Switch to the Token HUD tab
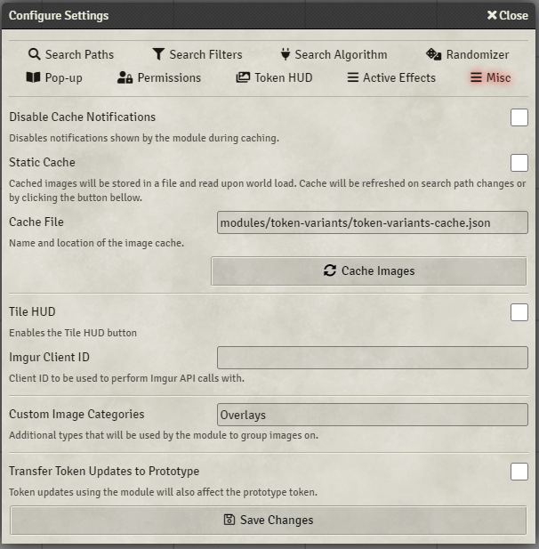 [x=275, y=77]
